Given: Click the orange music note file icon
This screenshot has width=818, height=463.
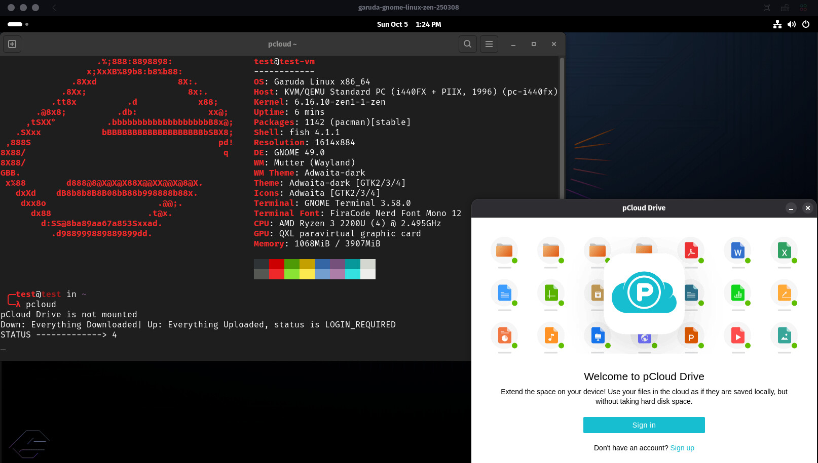Looking at the screenshot, I should [551, 335].
